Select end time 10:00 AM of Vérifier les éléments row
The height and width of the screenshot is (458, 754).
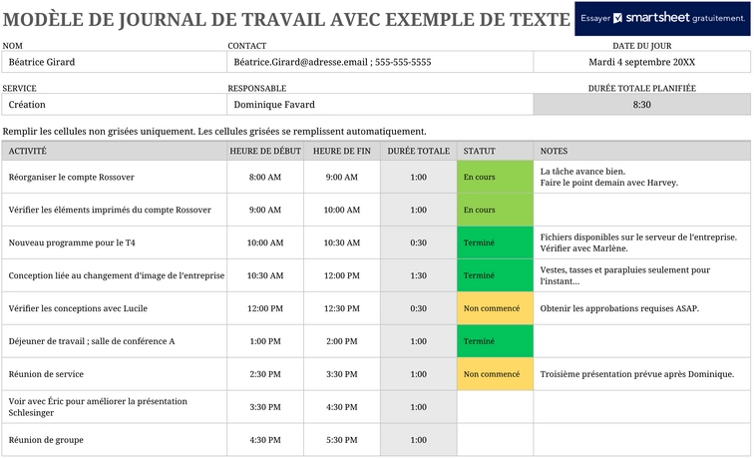click(x=342, y=210)
